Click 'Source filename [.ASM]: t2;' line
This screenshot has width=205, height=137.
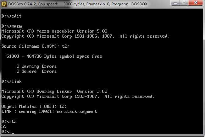click(x=35, y=46)
